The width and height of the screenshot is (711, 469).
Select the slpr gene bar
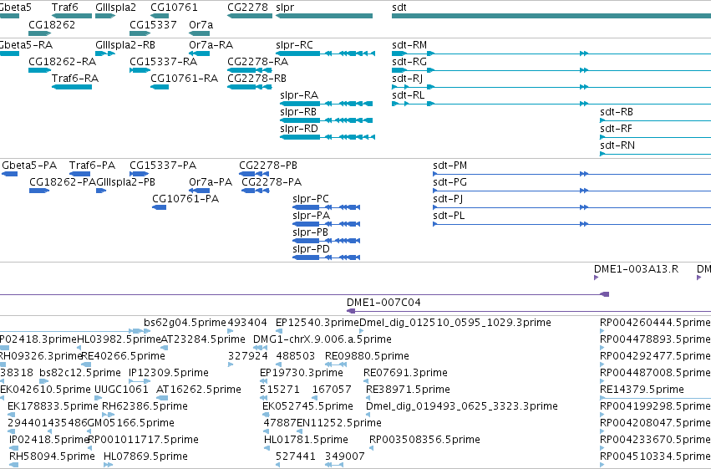pyautogui.click(x=324, y=16)
